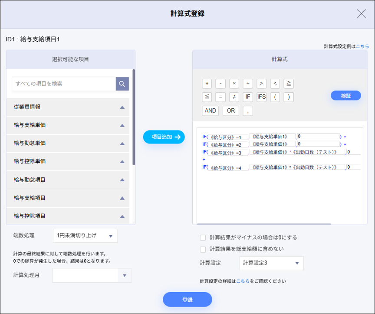Check 計算結果を総支給額に含めない
This screenshot has width=375, height=314.
tap(202, 250)
